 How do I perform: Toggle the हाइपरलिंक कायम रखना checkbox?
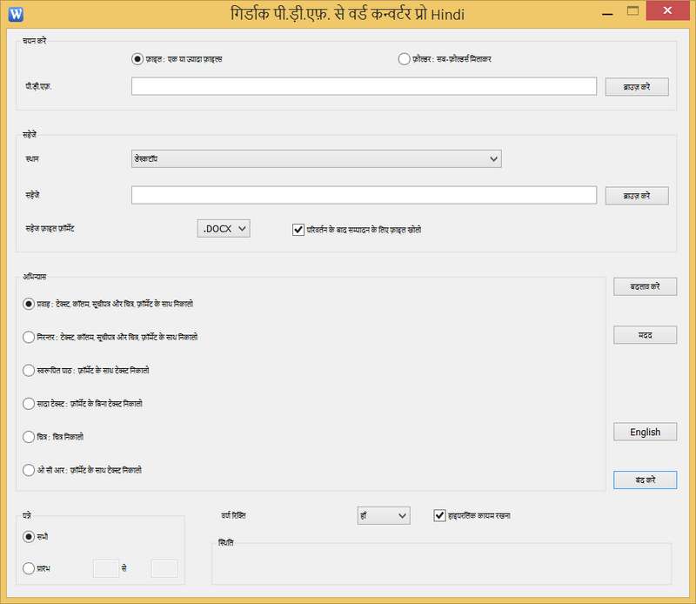[439, 516]
